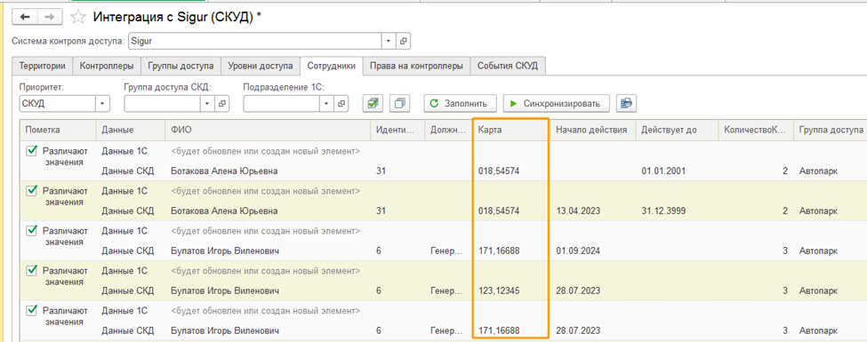Open the Уровни доступа tab
867x342 pixels.
[261, 66]
